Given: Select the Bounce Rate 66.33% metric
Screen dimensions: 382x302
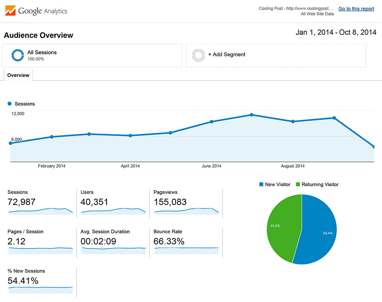Looking at the screenshot, I should 186,242.
